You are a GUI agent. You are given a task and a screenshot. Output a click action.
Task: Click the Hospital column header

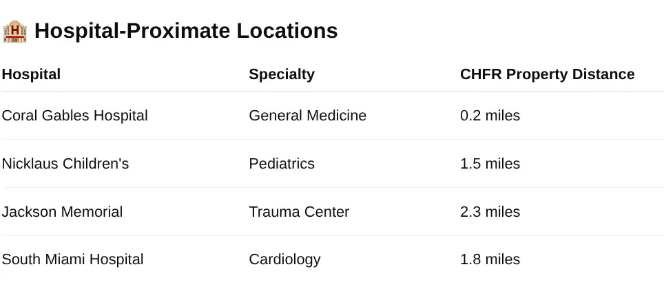(x=31, y=74)
